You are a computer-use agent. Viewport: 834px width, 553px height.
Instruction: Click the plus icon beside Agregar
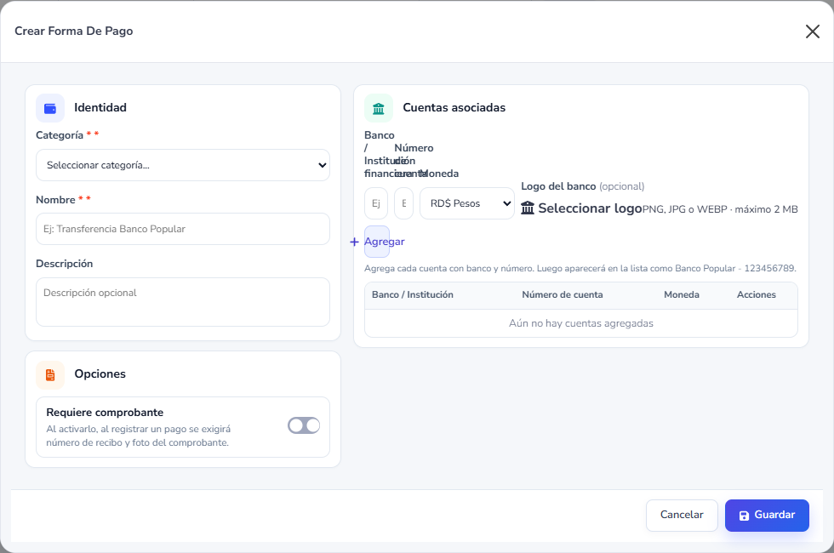pos(355,242)
